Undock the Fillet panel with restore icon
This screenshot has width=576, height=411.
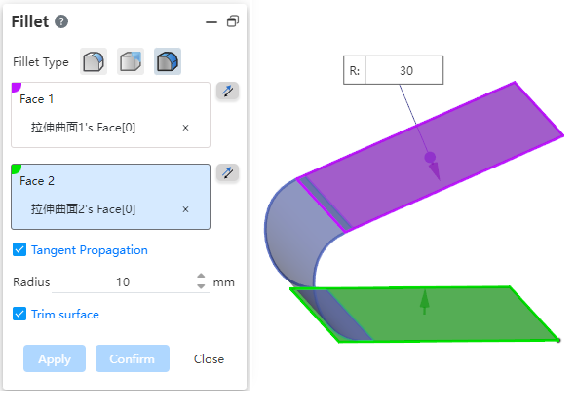tap(233, 21)
